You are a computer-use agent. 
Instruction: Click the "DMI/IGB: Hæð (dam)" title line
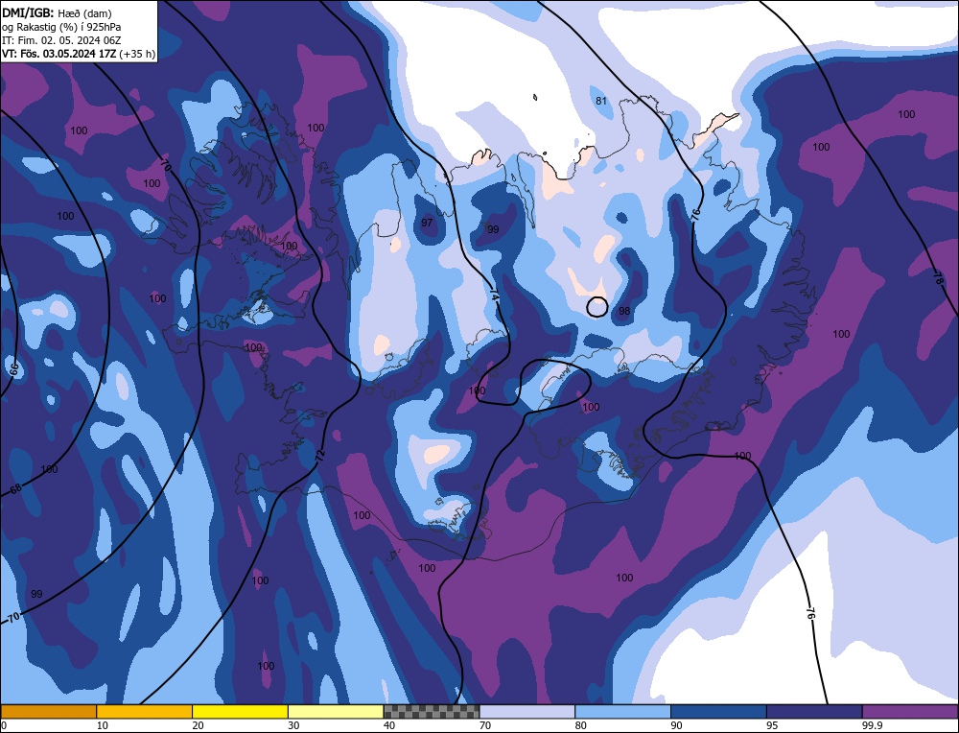[57, 12]
